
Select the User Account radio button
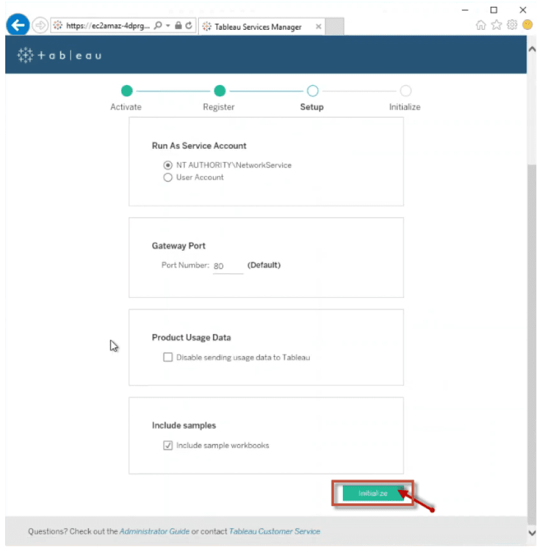click(168, 177)
